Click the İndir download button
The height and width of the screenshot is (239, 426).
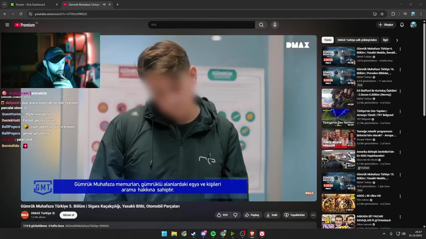tap(272, 215)
